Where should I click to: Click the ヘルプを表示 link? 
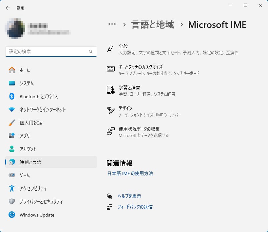129,196
